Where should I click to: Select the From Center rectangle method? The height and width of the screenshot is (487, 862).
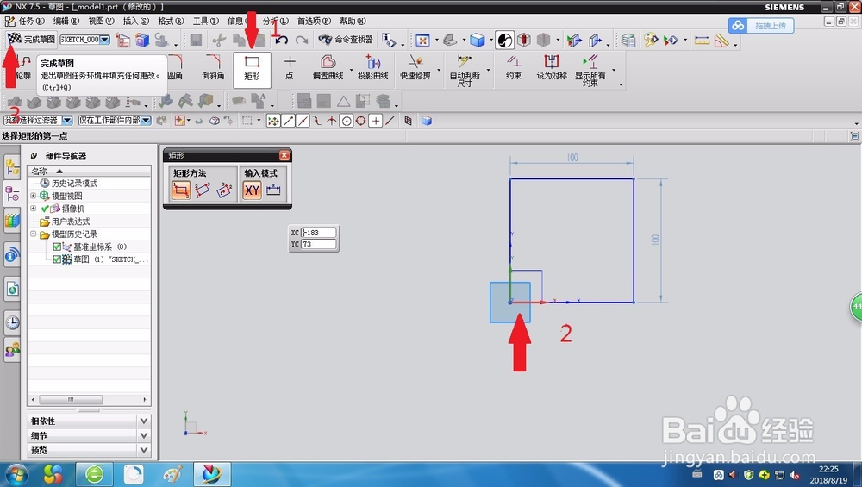click(x=224, y=190)
